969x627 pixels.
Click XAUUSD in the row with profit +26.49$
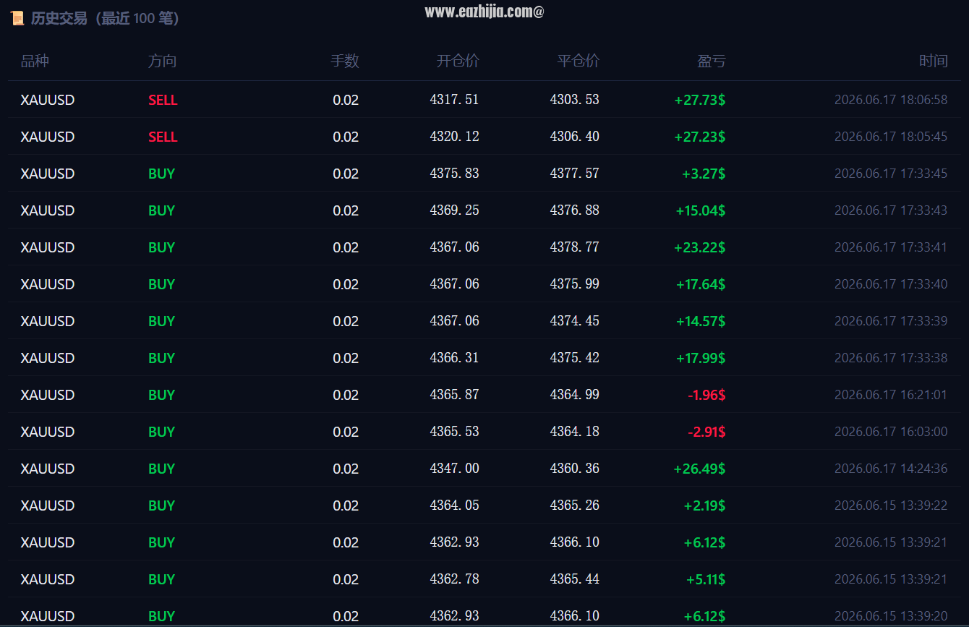[x=48, y=469]
